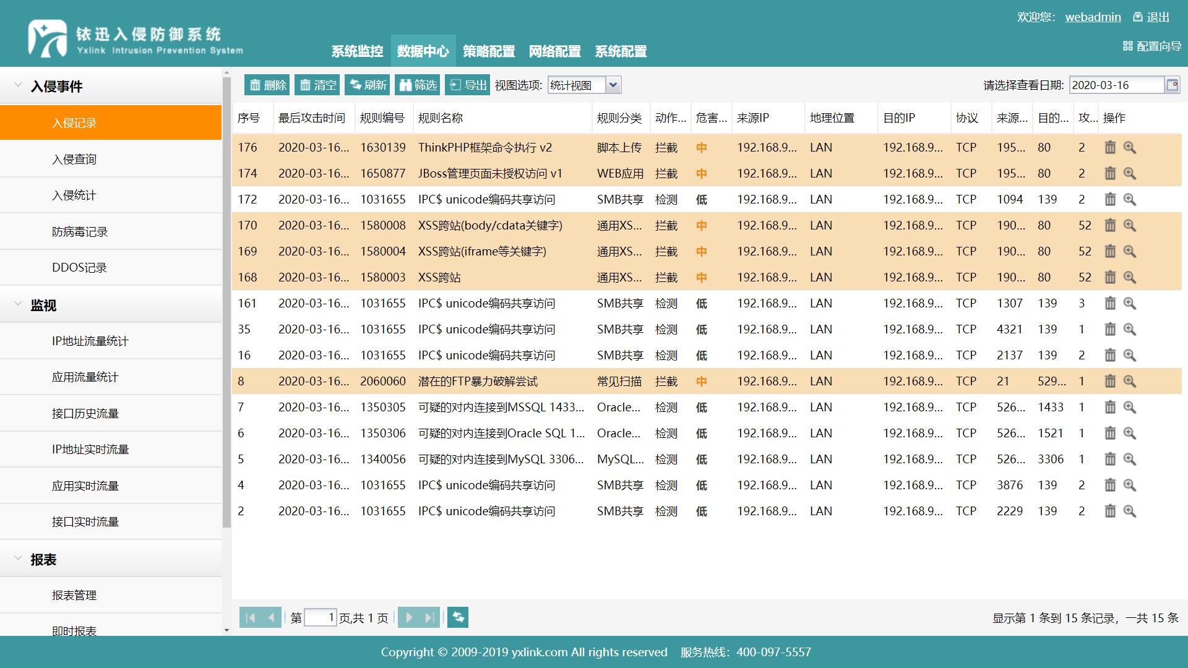The image size is (1188, 668).
Task: Trash record 168 XSS跨站 row
Action: [x=1110, y=277]
